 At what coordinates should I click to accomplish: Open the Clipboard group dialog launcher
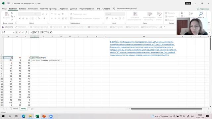(16, 23)
